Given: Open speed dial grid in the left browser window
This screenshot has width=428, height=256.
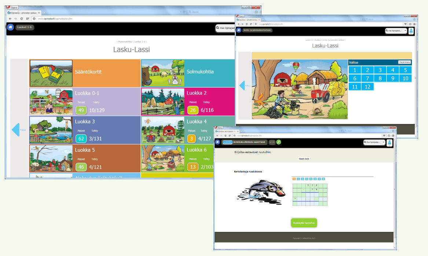Looking at the screenshot, I should pos(28,19).
